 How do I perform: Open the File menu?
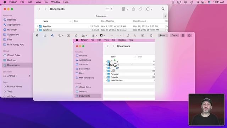point(22,2)
